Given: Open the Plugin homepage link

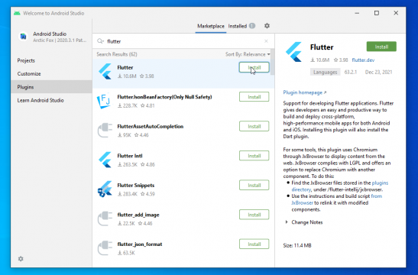Looking at the screenshot, I should click(x=304, y=92).
